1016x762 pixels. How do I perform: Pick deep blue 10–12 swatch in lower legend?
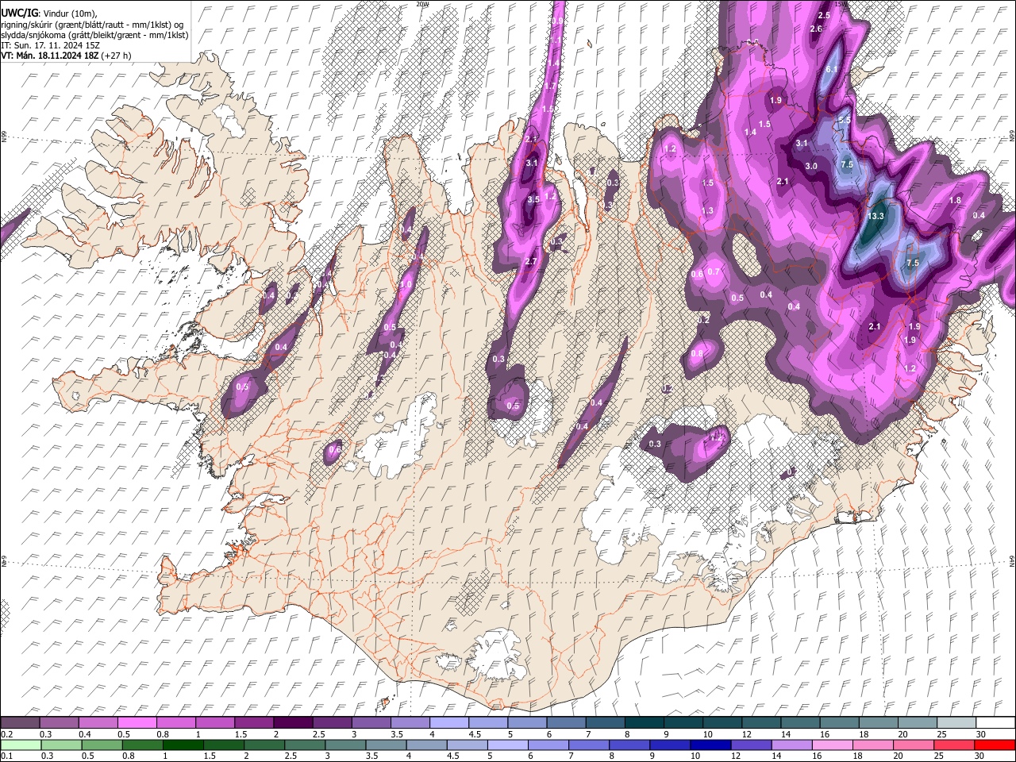pos(710,745)
